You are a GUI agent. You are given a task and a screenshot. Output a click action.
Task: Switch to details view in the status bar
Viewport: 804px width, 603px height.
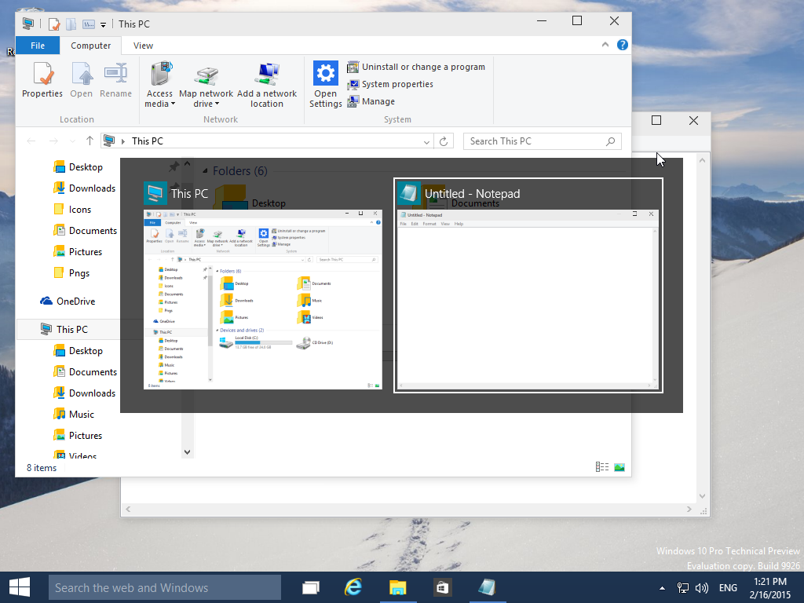(x=602, y=466)
